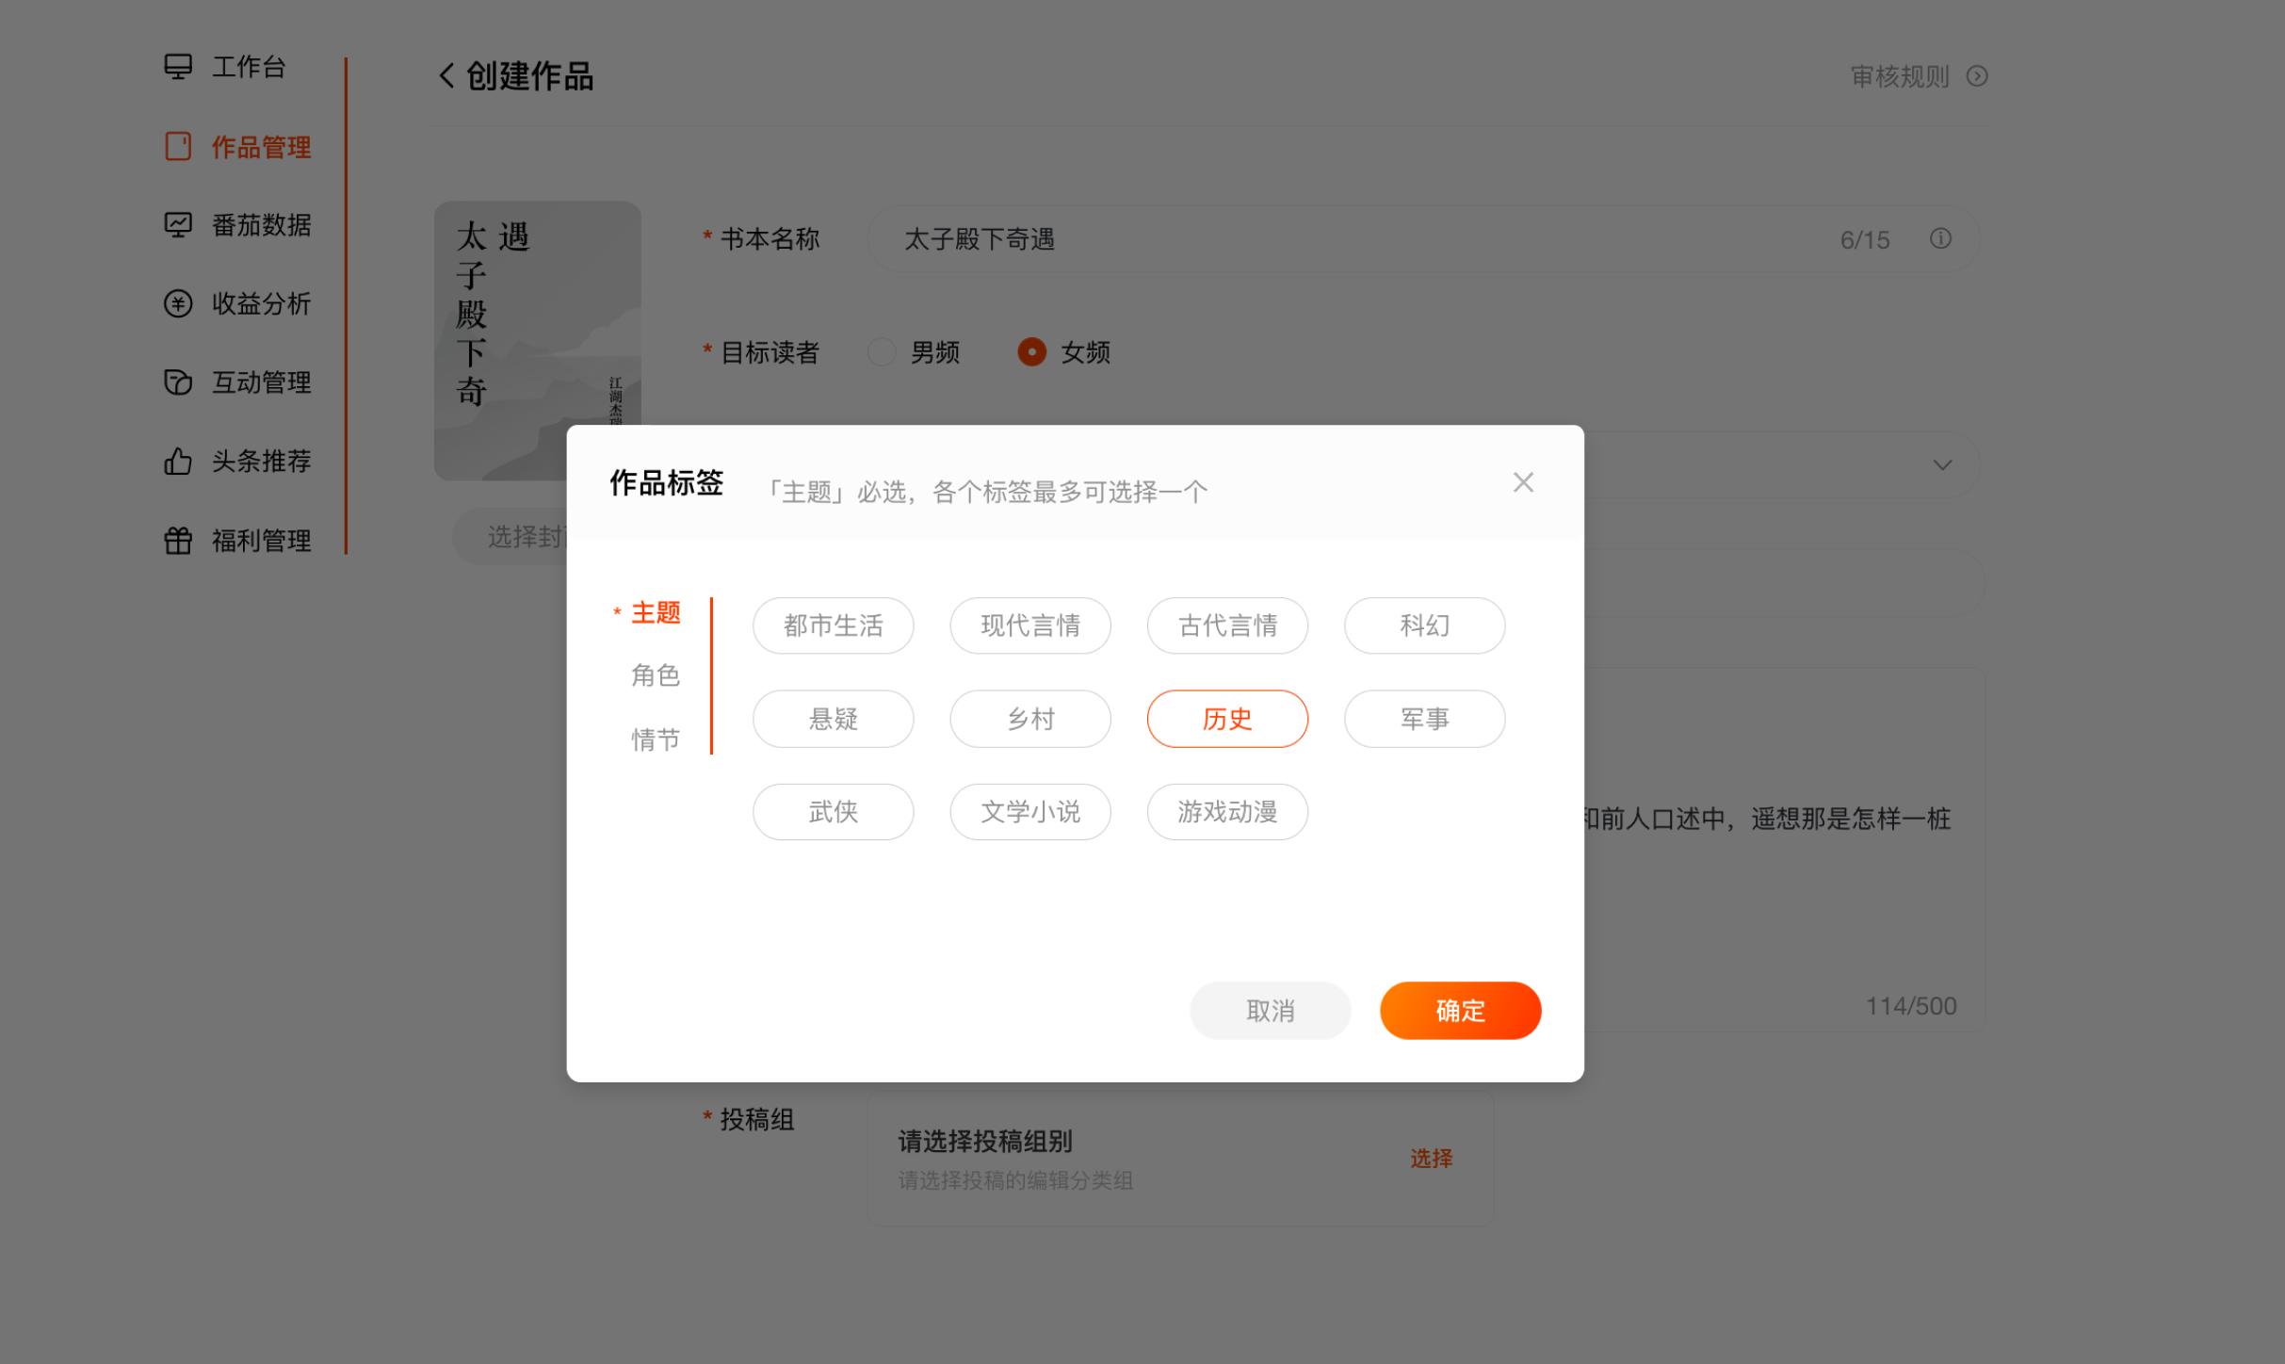Screen dimensions: 2285x1364
Task: Click the info icon next to 6/15 counter
Action: pyautogui.click(x=1940, y=239)
